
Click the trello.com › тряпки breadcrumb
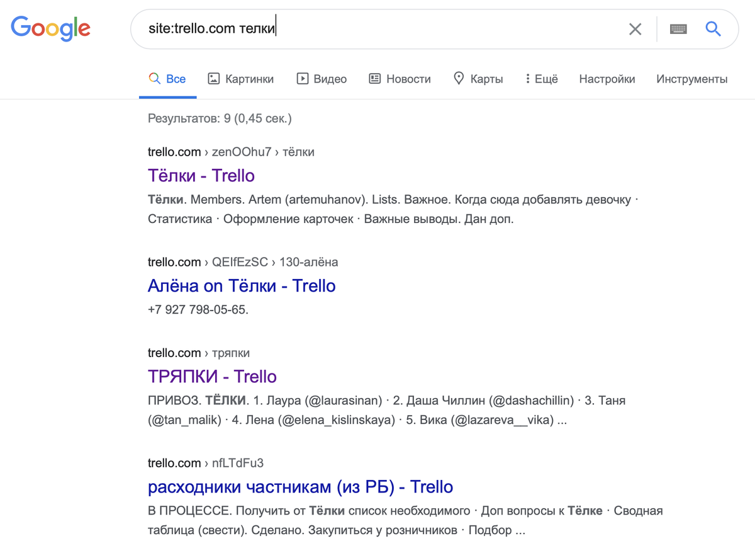(198, 353)
